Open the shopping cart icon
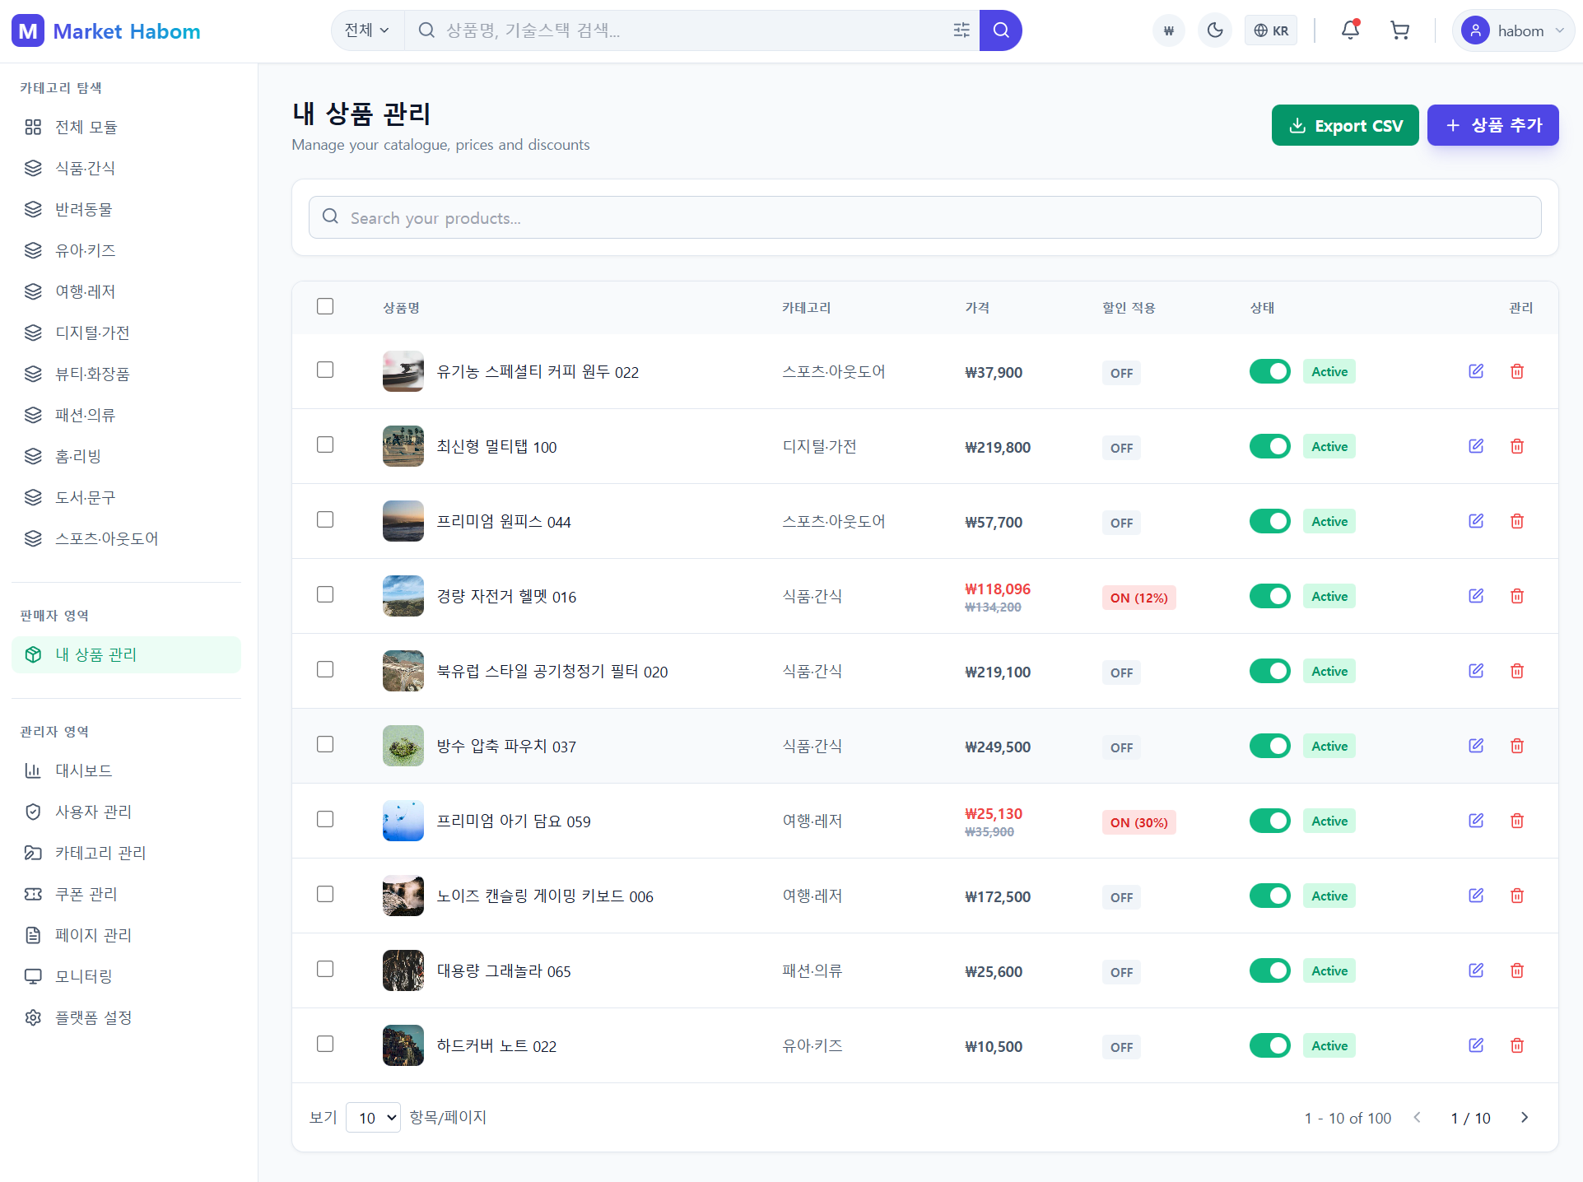 coord(1399,30)
